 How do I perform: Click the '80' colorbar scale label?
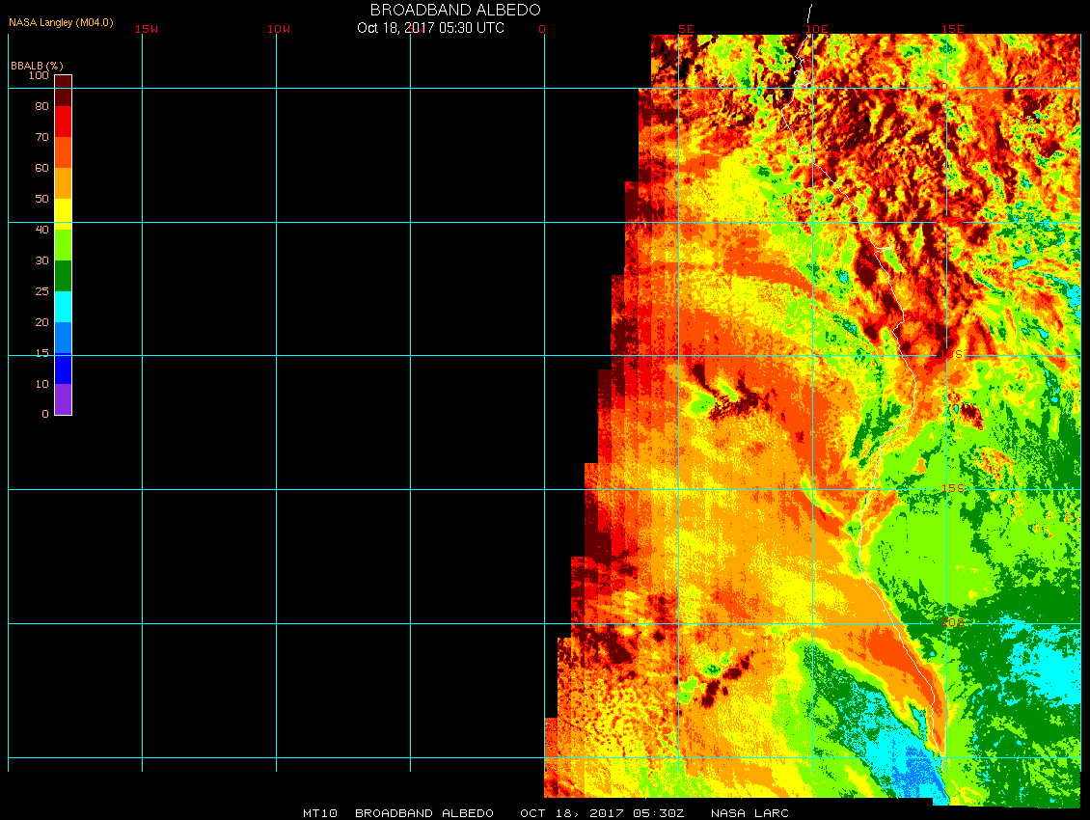(42, 106)
